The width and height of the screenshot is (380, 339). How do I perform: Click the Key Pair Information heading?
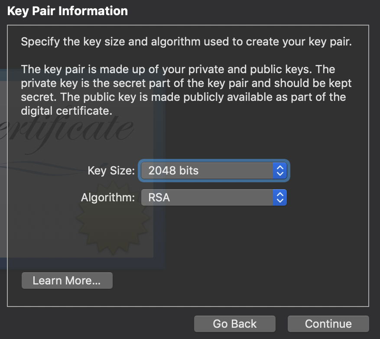point(68,11)
